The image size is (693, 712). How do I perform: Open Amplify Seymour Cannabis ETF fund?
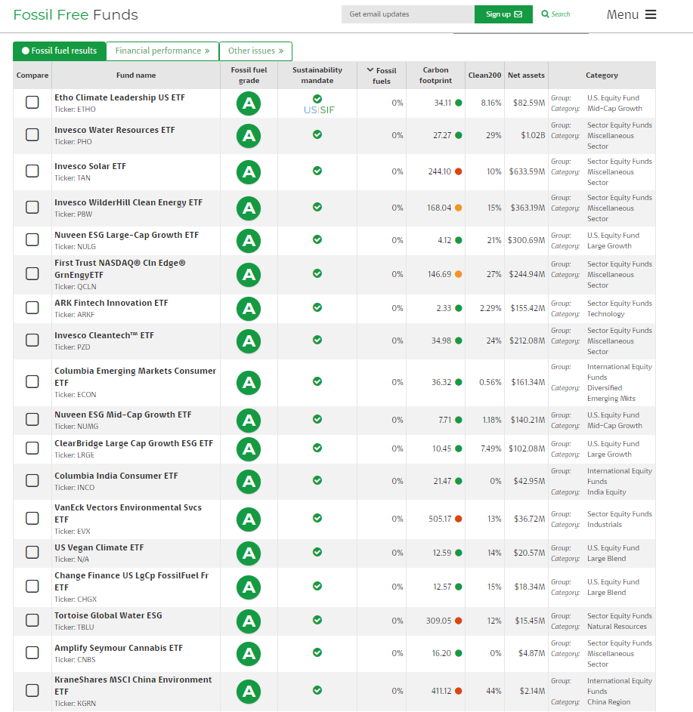(x=119, y=648)
